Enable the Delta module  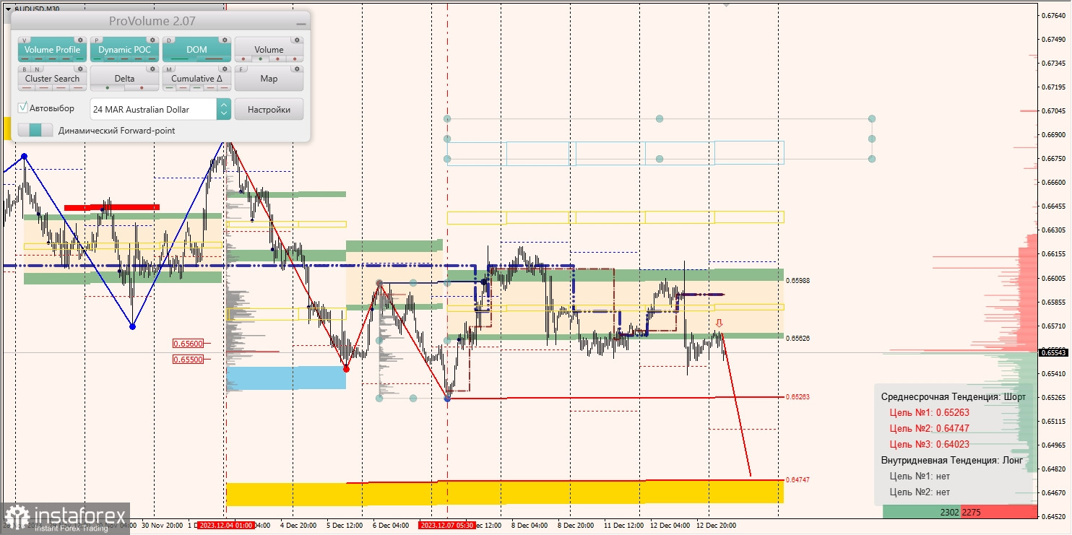pos(124,79)
